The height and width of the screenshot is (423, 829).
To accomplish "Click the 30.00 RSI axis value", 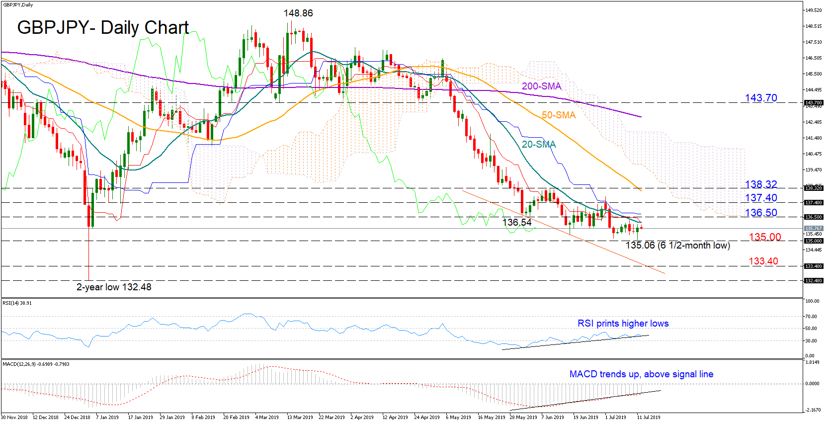I will [811, 340].
